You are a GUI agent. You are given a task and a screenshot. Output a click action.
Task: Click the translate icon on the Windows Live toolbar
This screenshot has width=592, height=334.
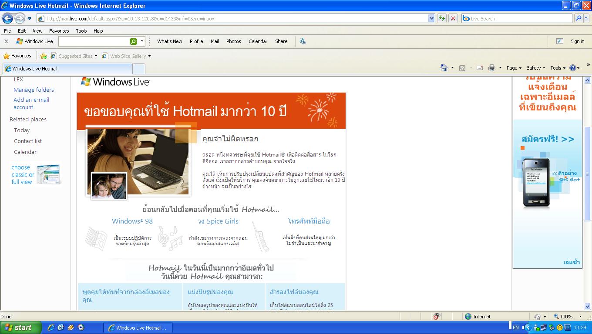pos(303,41)
